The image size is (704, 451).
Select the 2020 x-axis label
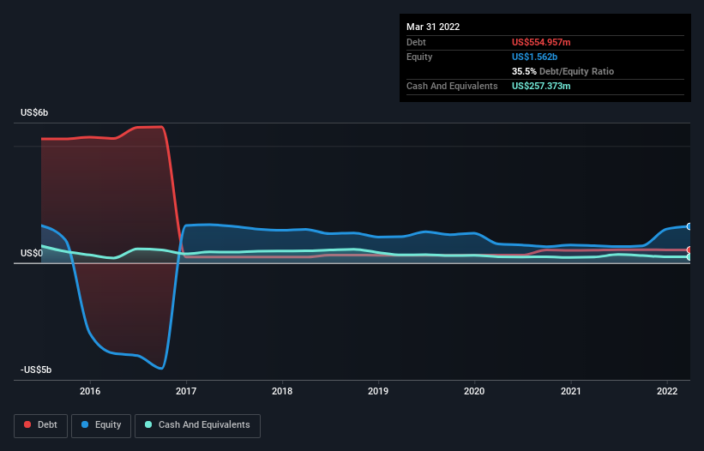point(474,391)
